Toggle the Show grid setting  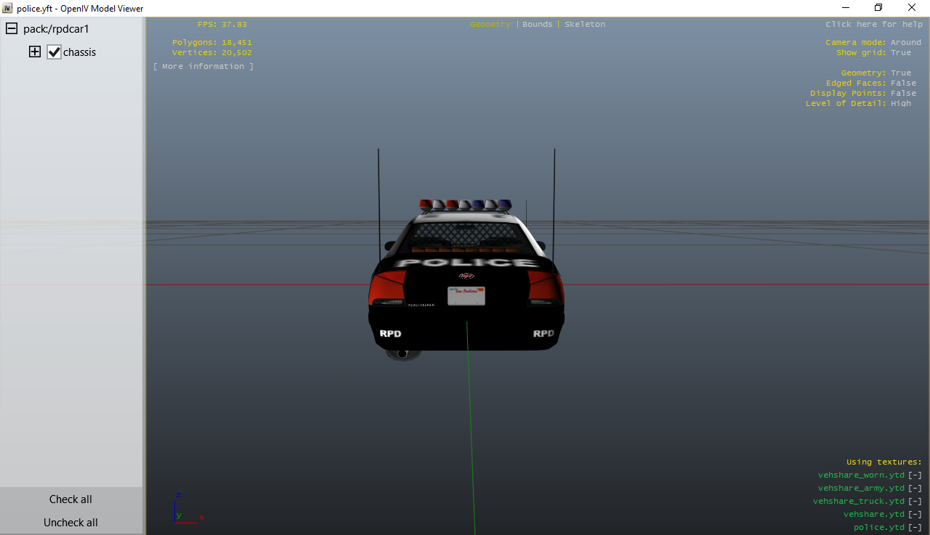pyautogui.click(x=901, y=53)
